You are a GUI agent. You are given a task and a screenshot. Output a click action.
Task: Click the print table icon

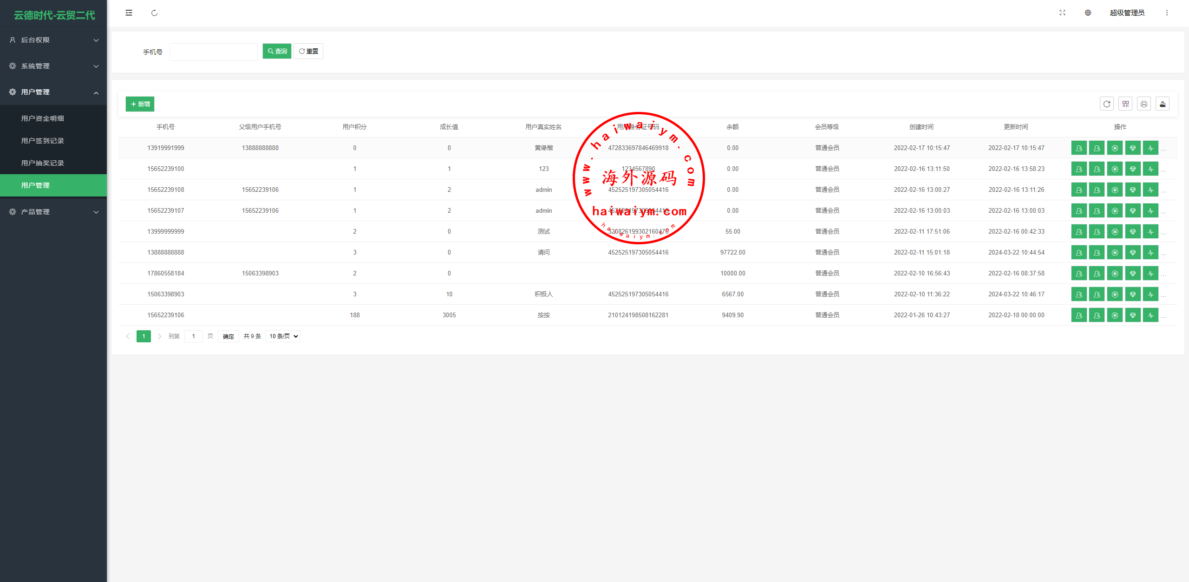1144,104
